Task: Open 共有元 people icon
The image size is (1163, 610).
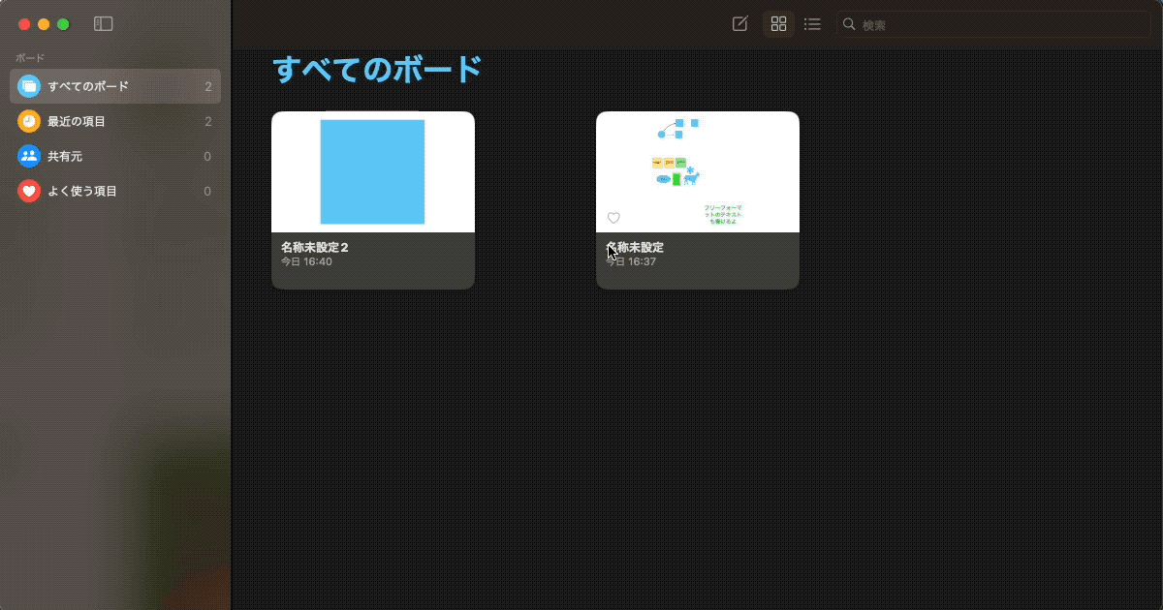Action: click(29, 156)
